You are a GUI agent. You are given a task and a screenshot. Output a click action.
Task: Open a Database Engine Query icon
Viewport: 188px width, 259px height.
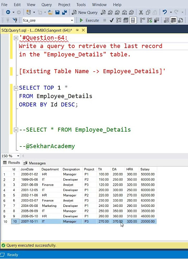click(x=103, y=12)
